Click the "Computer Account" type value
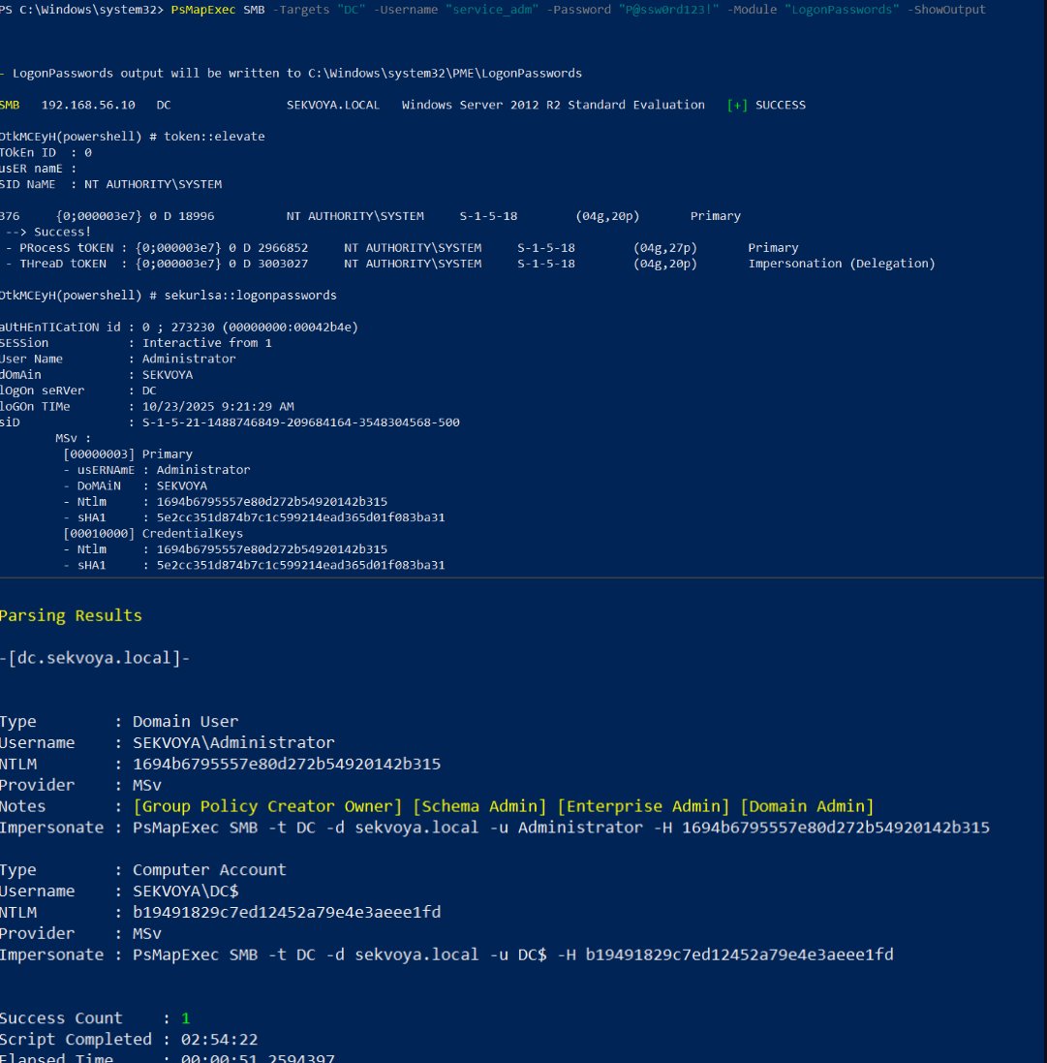This screenshot has height=1063, width=1047. (209, 870)
